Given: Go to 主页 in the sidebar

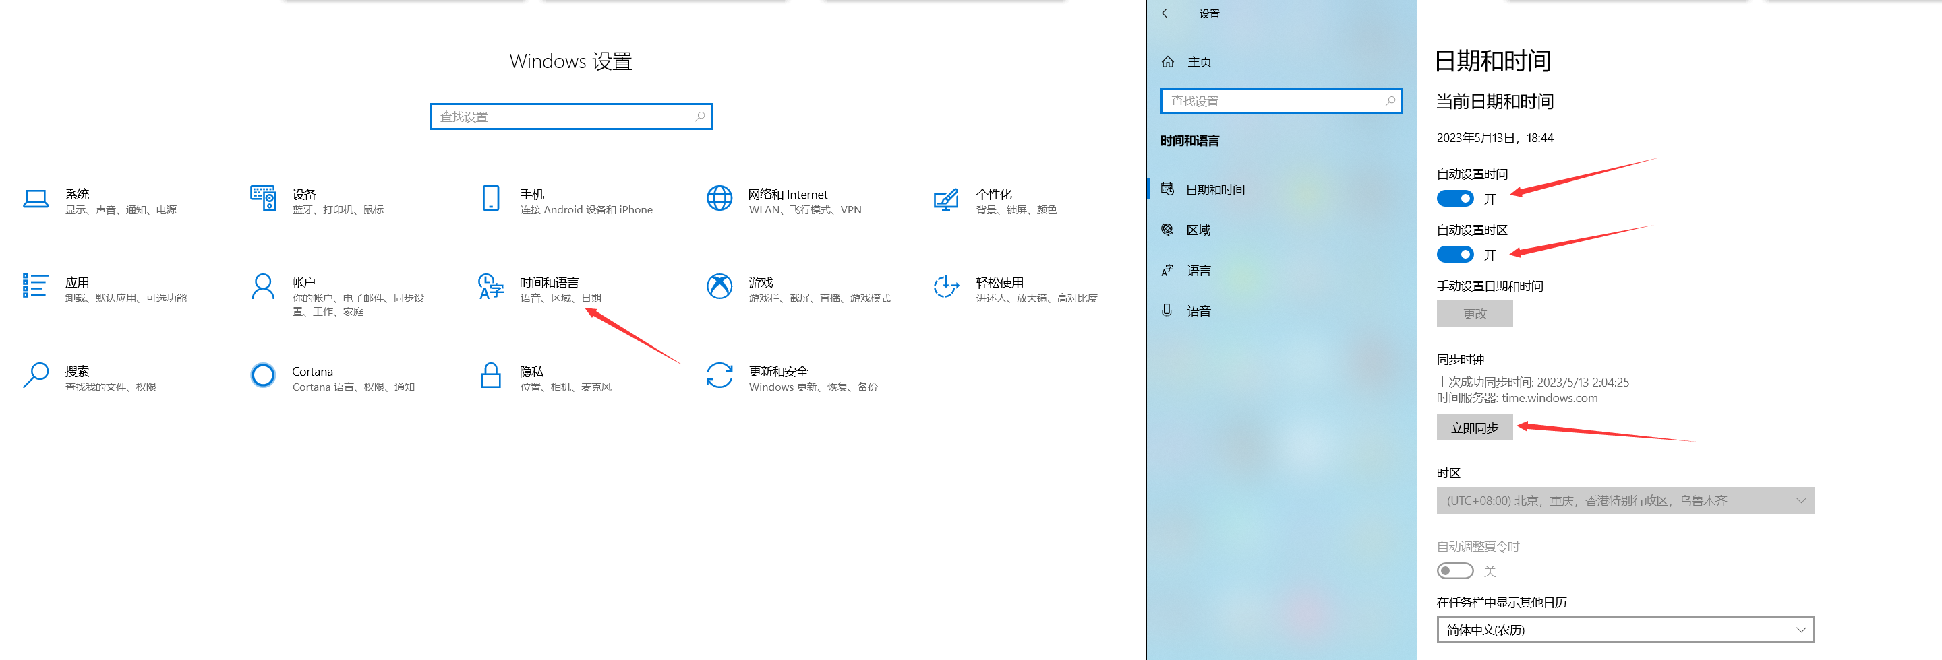Looking at the screenshot, I should [1282, 62].
